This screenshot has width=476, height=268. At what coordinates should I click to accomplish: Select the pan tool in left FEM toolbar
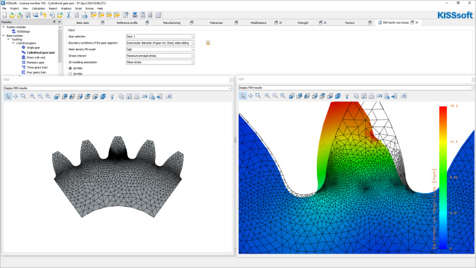[x=16, y=97]
